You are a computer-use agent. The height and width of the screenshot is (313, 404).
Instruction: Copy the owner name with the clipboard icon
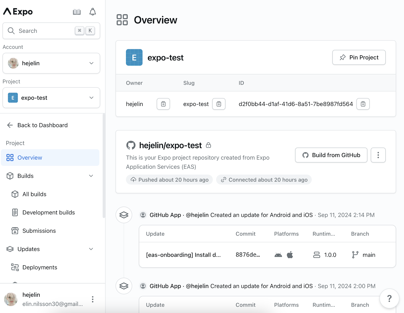coord(163,104)
